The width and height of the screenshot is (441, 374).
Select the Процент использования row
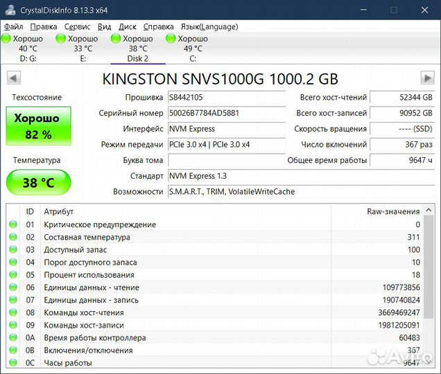214,275
